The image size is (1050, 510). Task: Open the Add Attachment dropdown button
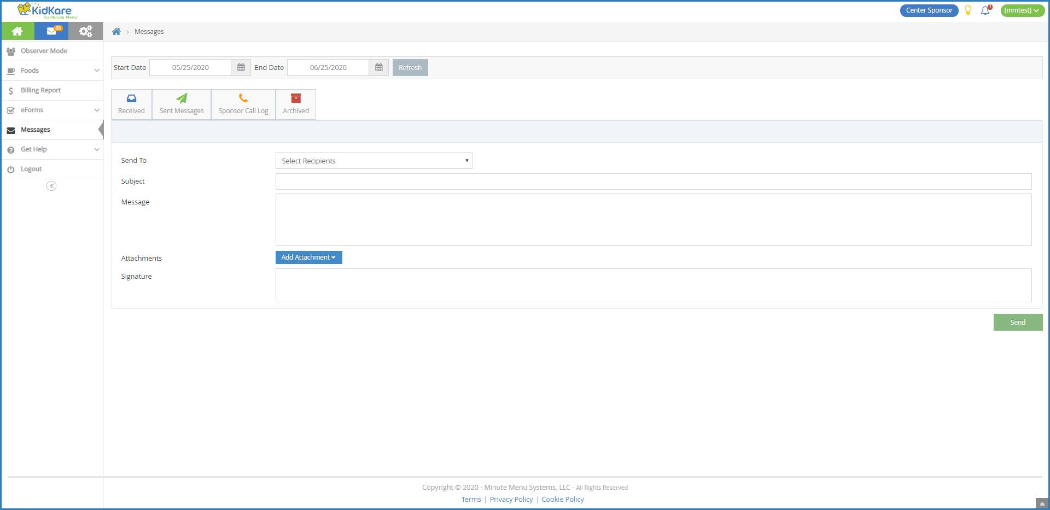point(309,257)
